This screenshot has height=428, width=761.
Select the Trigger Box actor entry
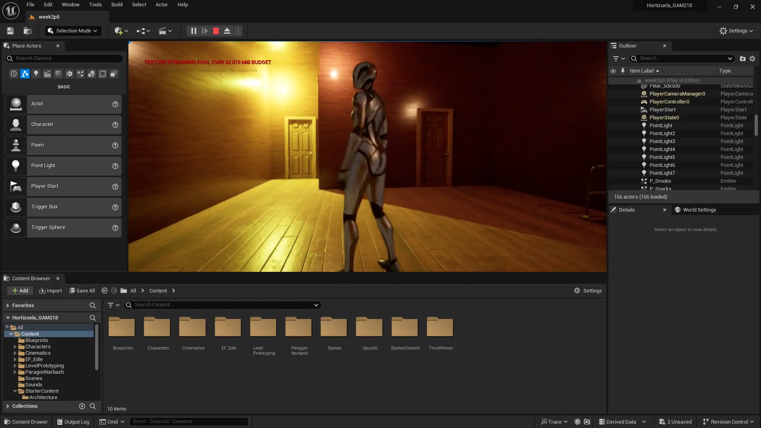(x=63, y=207)
